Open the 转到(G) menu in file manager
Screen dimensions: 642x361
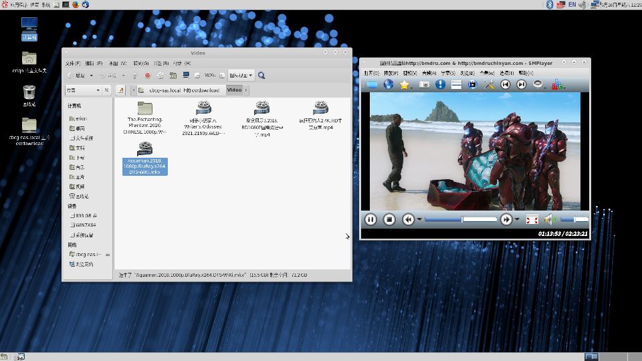(141, 64)
